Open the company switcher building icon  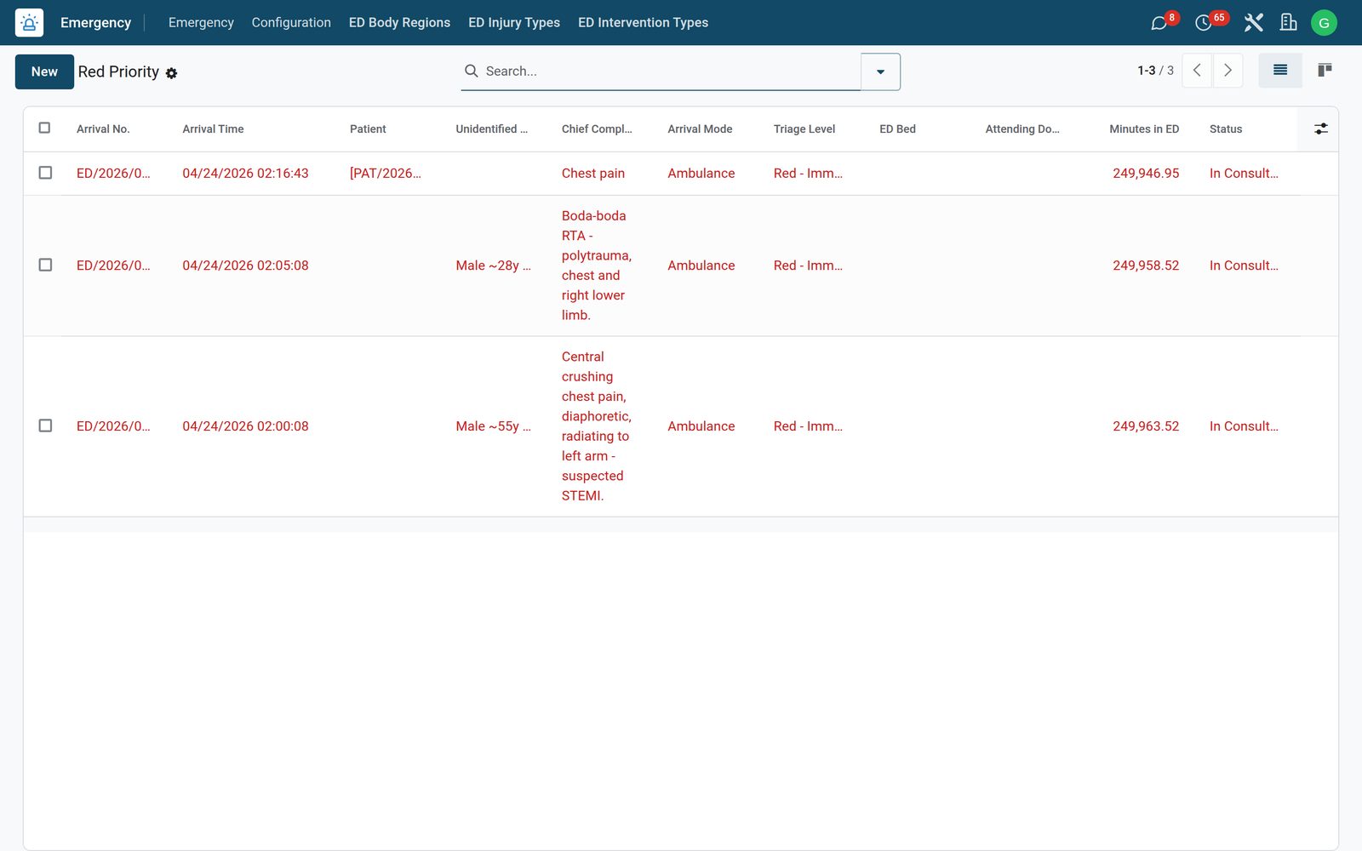click(1288, 23)
